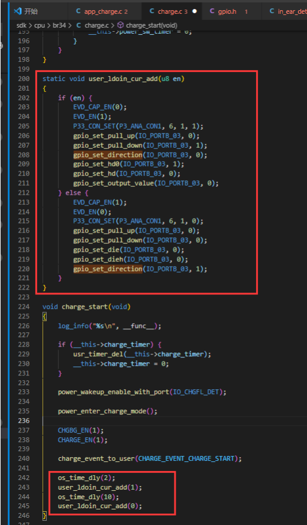Click line number 200 in the gutter

pyautogui.click(x=24, y=79)
